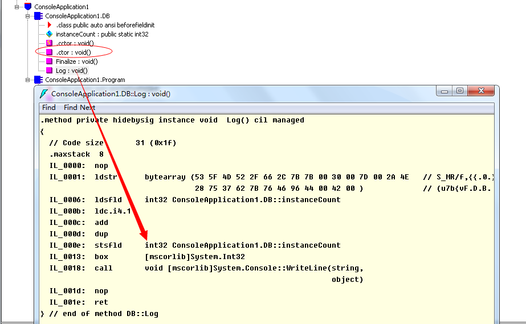526x324 pixels.
Task: Click the IL_0013 box System.Int32 line
Action: point(147,257)
